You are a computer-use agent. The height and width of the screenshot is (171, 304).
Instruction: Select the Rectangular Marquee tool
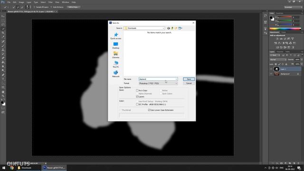click(x=3, y=20)
